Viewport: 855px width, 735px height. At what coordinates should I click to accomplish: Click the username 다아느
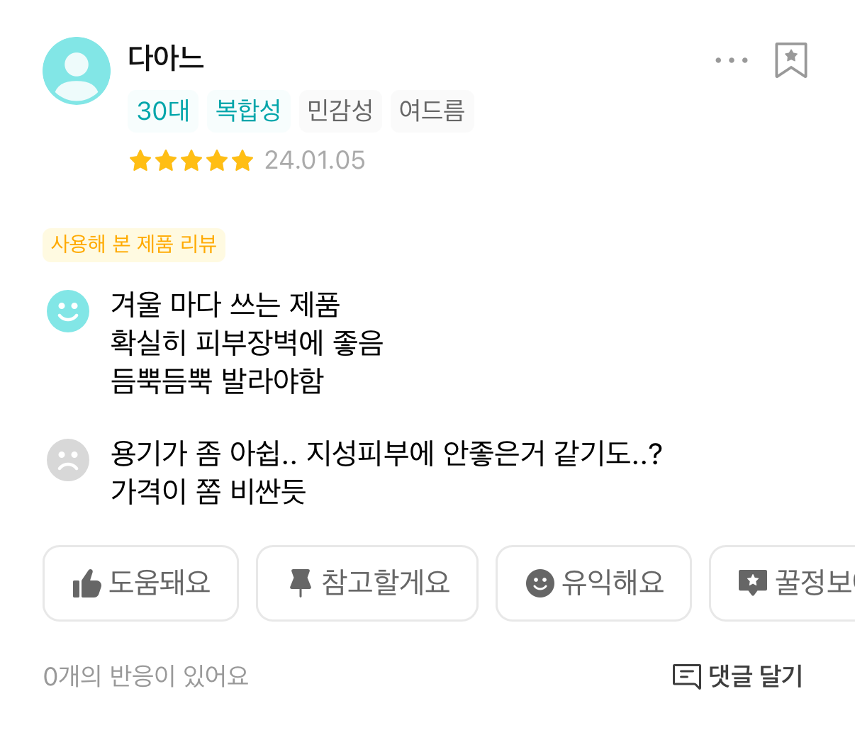coord(166,58)
